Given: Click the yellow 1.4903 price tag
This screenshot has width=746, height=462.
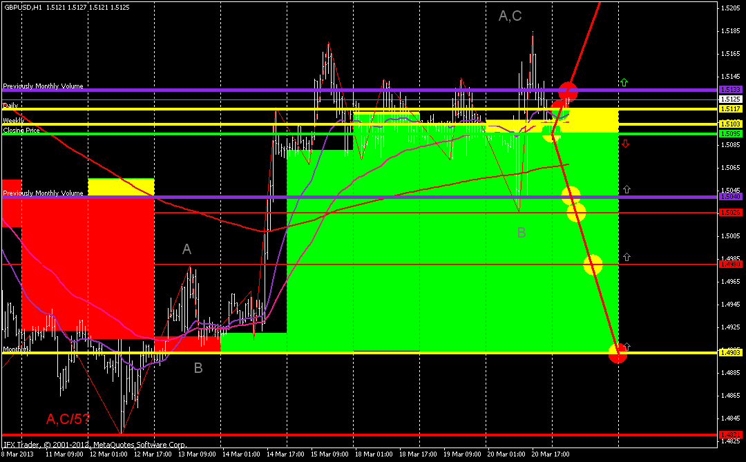Looking at the screenshot, I should pyautogui.click(x=730, y=353).
